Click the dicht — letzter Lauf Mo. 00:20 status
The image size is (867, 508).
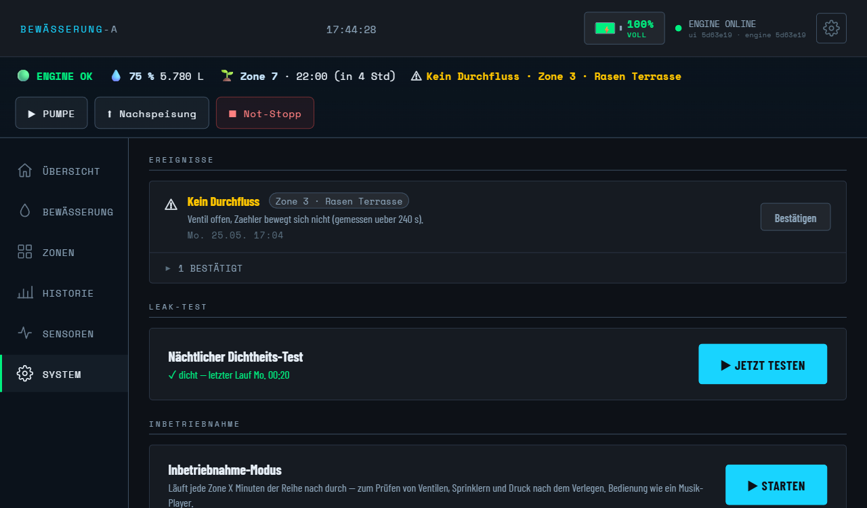[229, 375]
